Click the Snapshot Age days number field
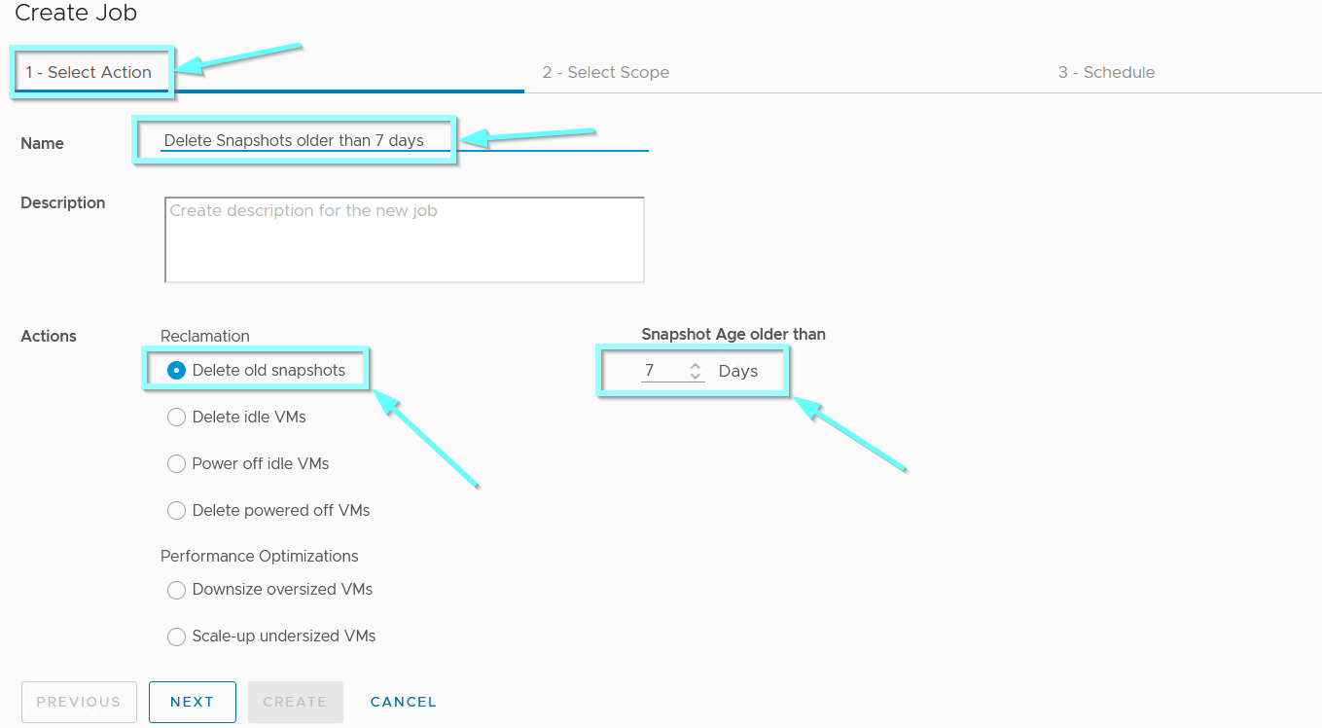 pyautogui.click(x=673, y=371)
